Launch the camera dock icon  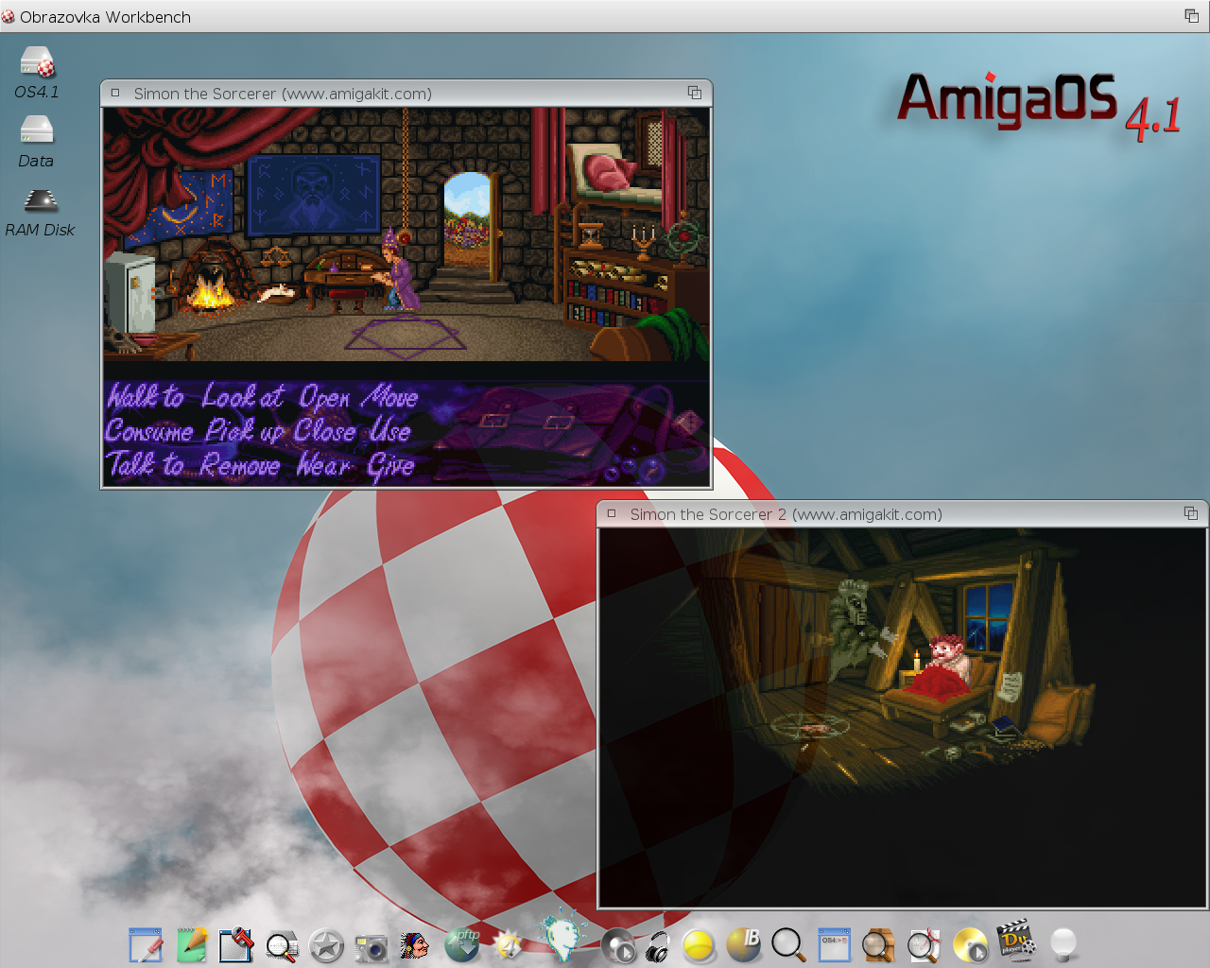(x=372, y=948)
